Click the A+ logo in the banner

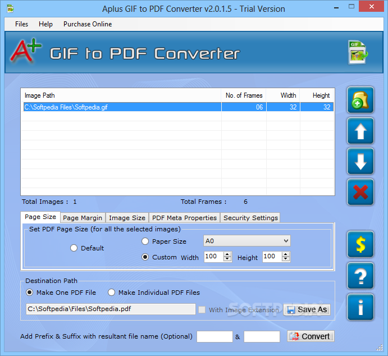[25, 51]
